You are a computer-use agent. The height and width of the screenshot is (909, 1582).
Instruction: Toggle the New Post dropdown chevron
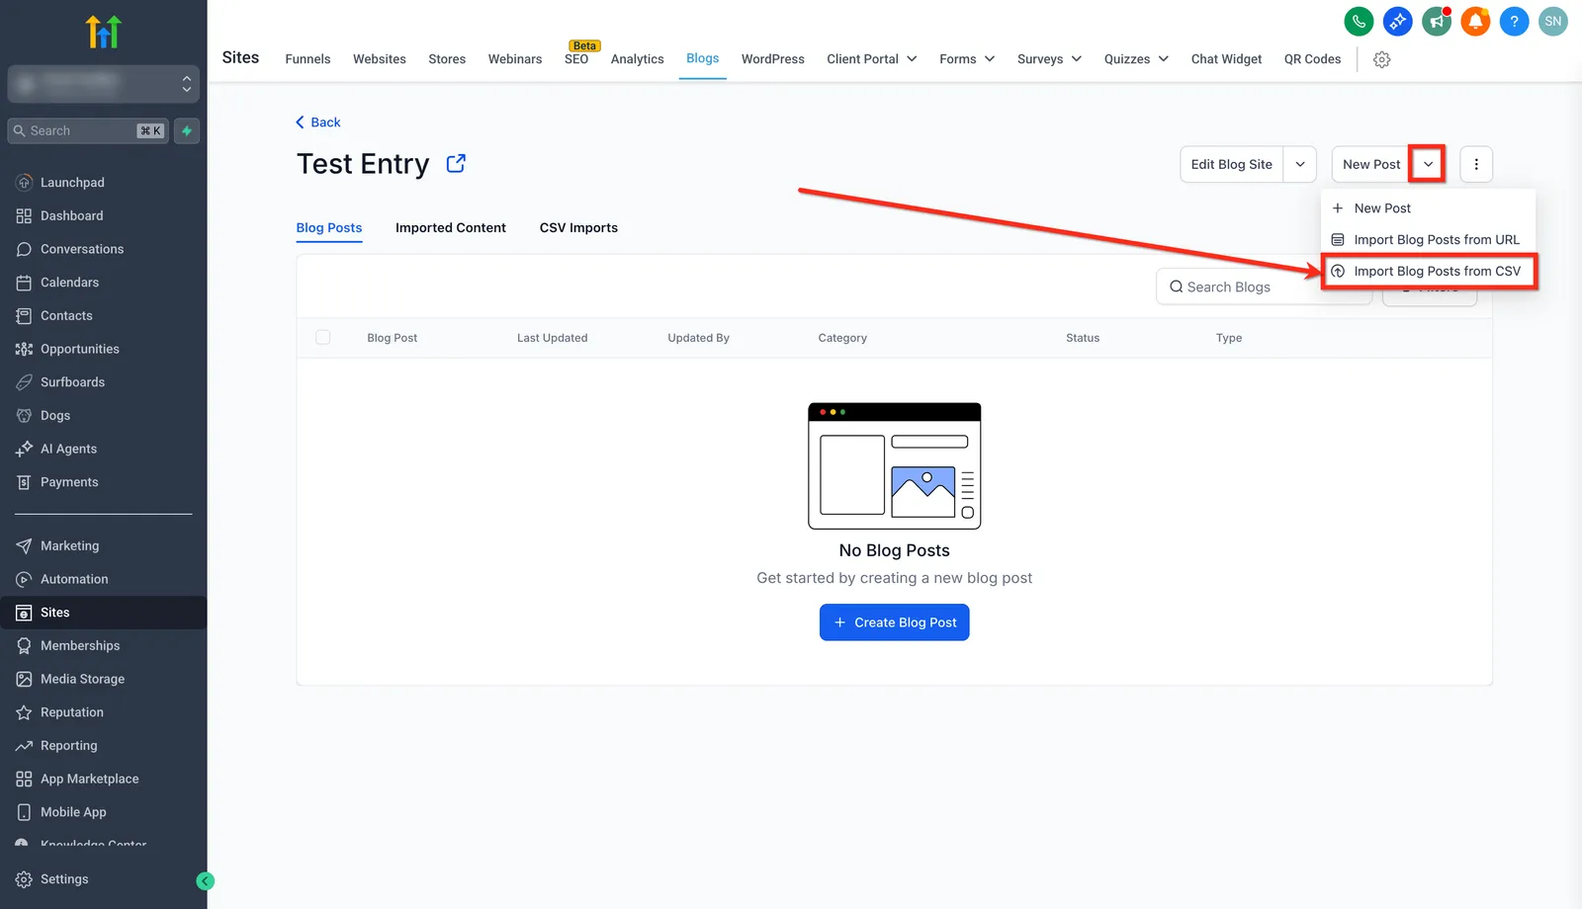click(x=1428, y=164)
